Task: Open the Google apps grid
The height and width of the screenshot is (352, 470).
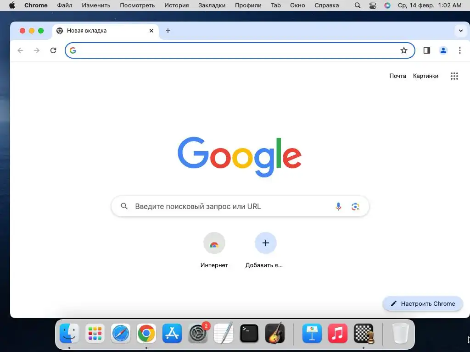Action: coord(454,76)
